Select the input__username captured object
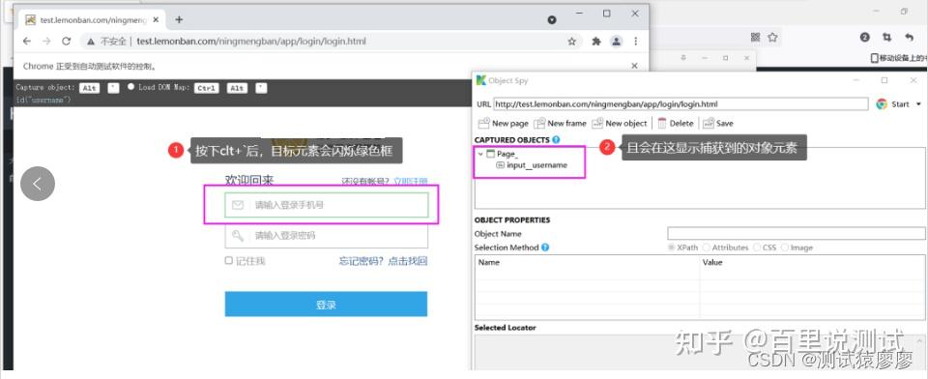Viewport: 928px width, 379px height. pos(532,165)
